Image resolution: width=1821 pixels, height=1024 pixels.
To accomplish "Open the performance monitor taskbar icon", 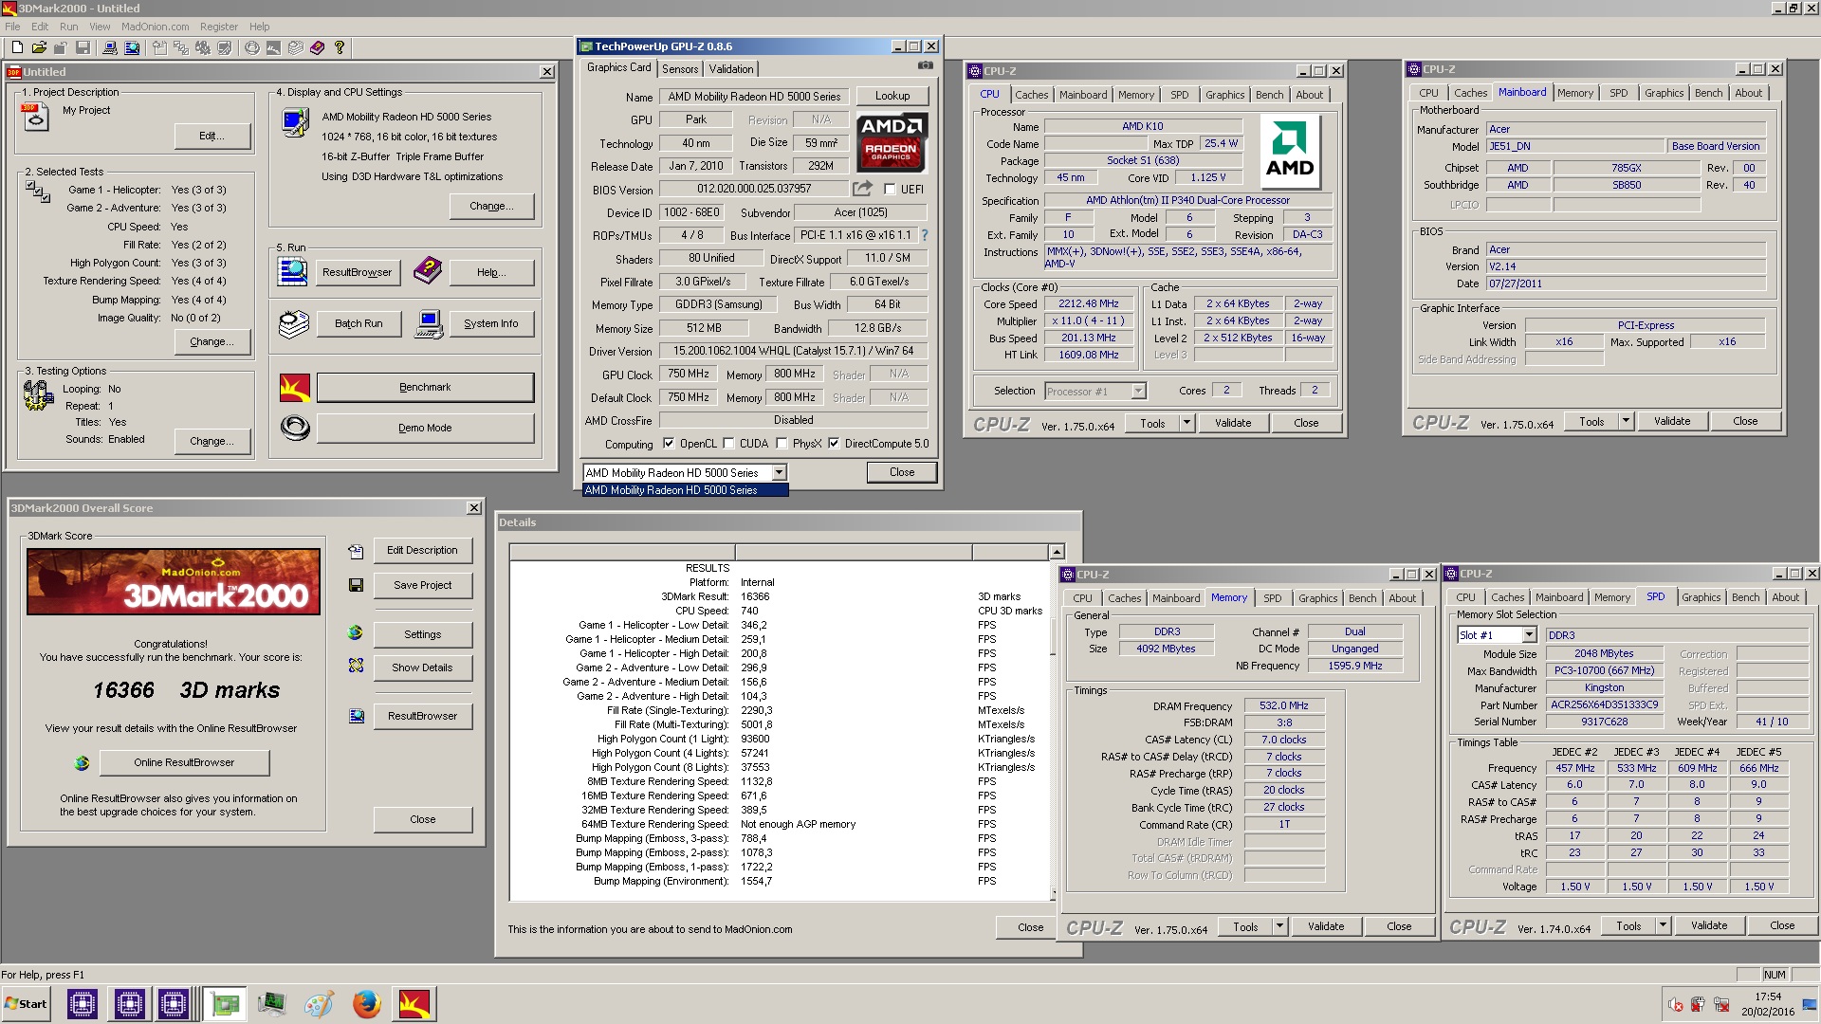I will point(271,1004).
